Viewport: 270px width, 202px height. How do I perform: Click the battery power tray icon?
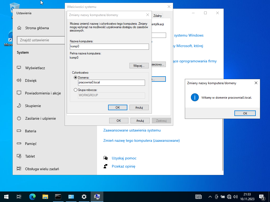click(x=223, y=197)
